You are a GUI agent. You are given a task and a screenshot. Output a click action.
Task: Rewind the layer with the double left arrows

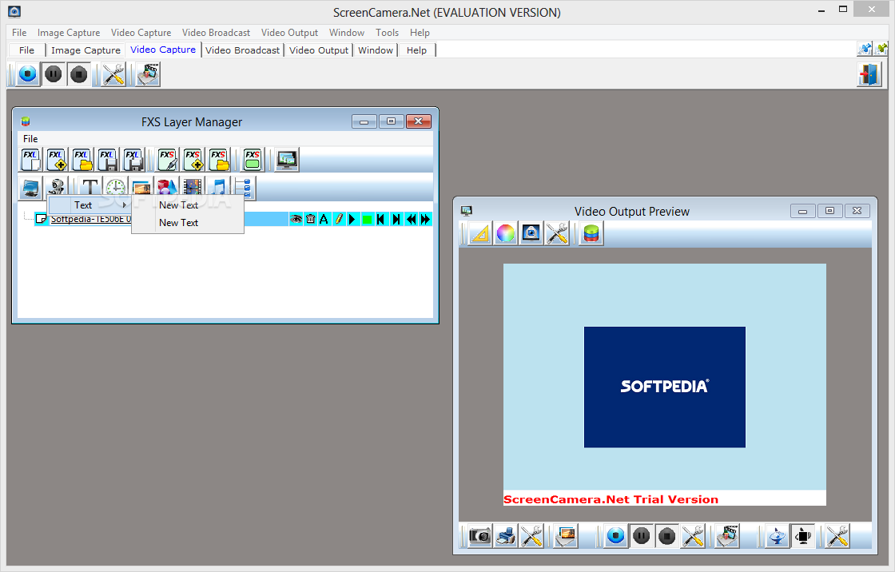[411, 219]
